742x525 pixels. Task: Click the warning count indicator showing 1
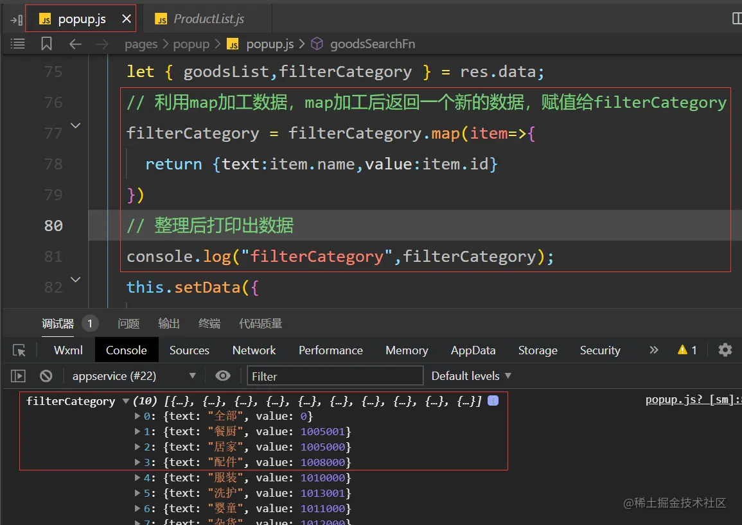[687, 350]
